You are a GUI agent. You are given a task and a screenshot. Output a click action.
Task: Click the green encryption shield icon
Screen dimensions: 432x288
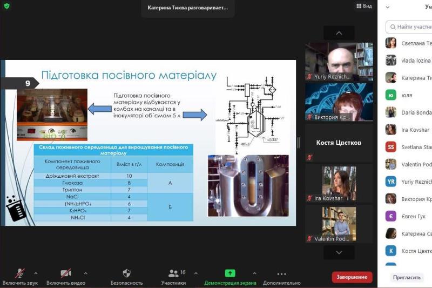(x=7, y=6)
